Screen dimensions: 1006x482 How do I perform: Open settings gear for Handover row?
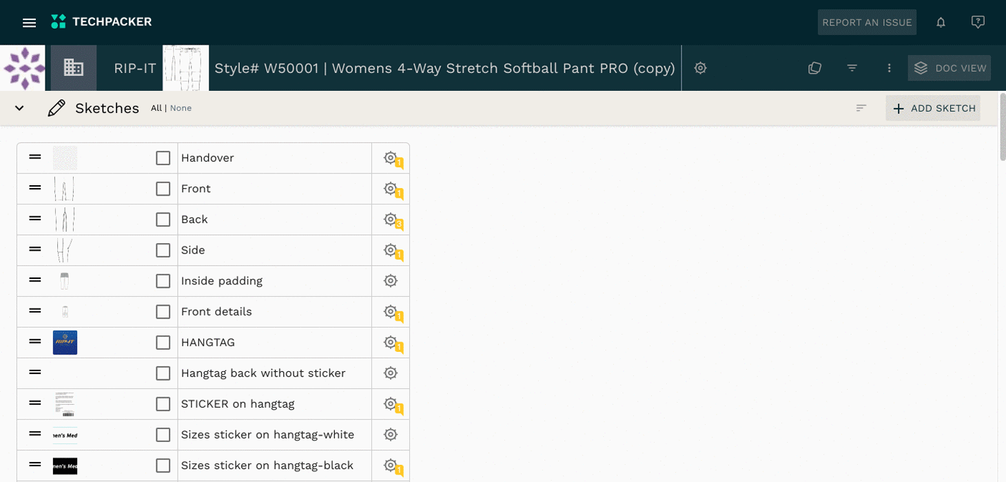point(391,158)
